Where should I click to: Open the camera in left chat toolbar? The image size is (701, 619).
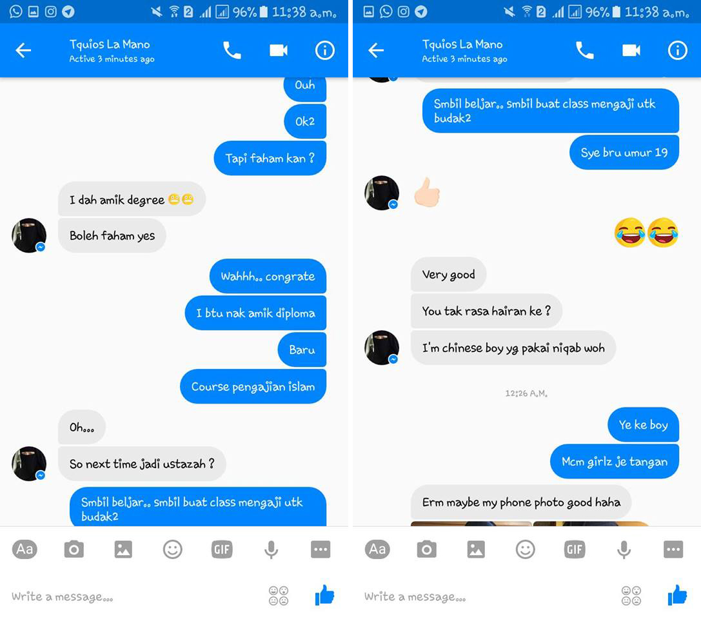(74, 549)
